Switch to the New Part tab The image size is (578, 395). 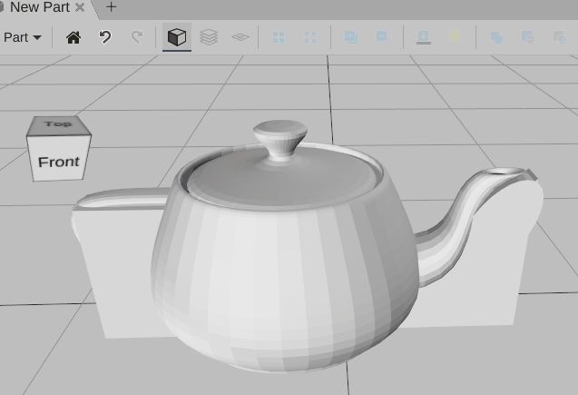(39, 7)
